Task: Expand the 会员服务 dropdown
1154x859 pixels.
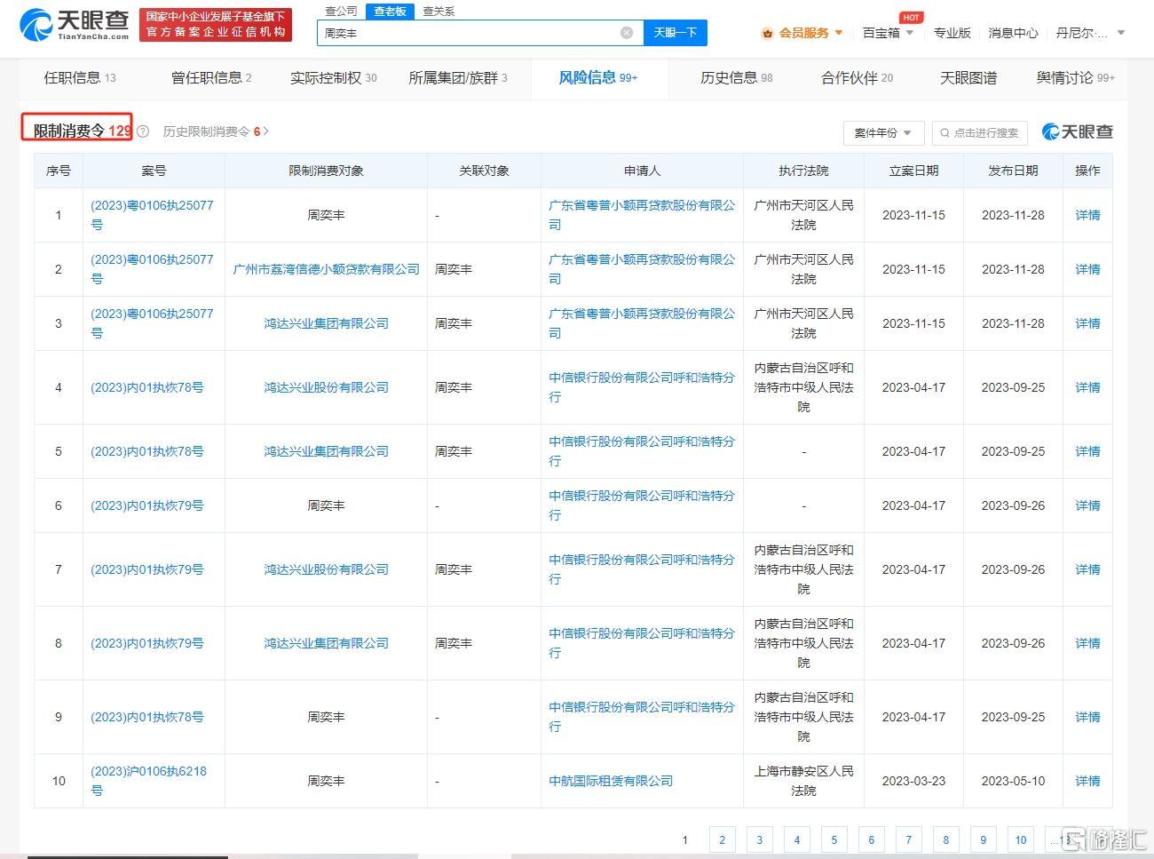Action: coord(839,33)
